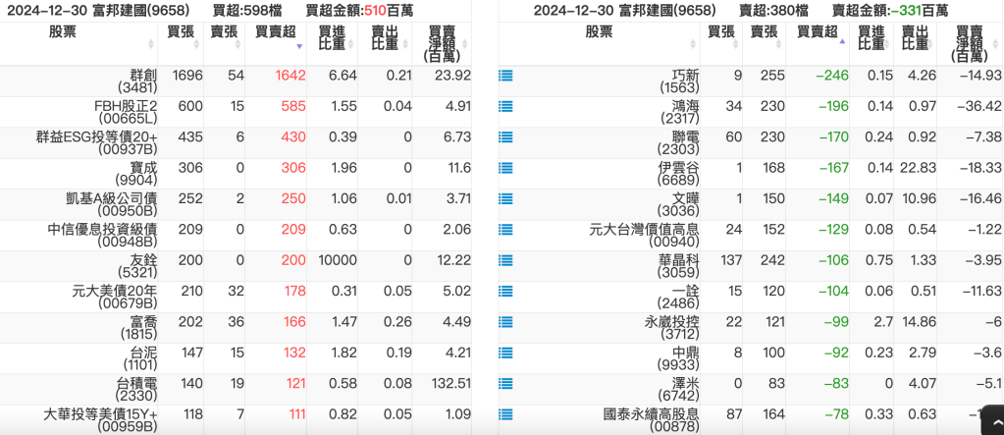Open the list icon beside 永崴投控 (3712)
The width and height of the screenshot is (1004, 435).
505,322
